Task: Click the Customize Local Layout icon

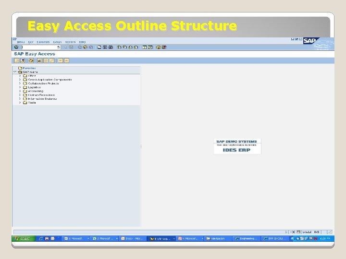Action: tap(164, 47)
